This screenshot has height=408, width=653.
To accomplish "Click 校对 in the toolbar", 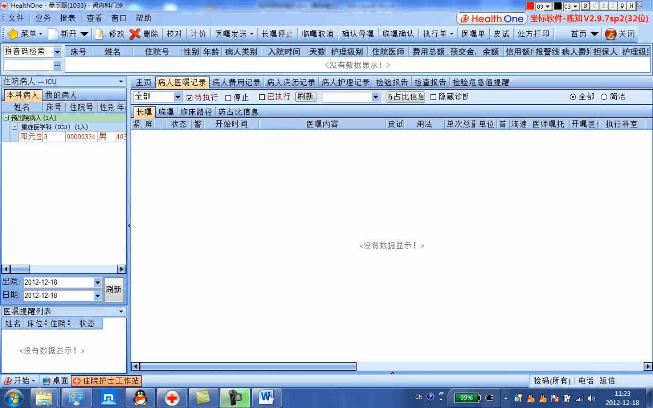I will [x=174, y=34].
